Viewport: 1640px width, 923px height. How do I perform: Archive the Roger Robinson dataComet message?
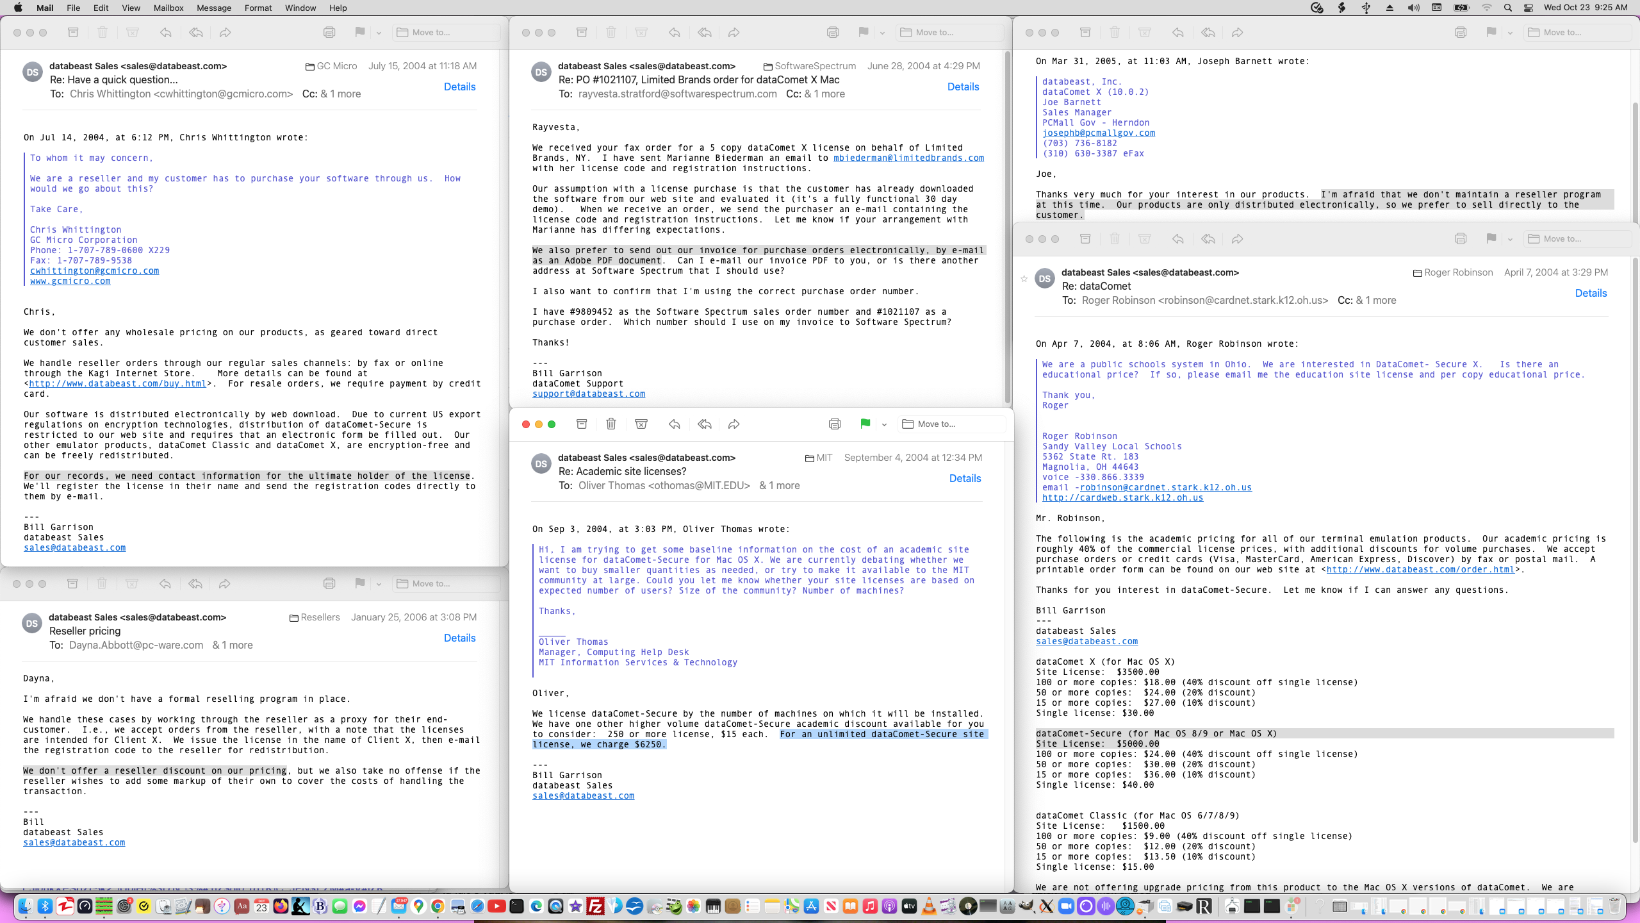[x=1085, y=239]
